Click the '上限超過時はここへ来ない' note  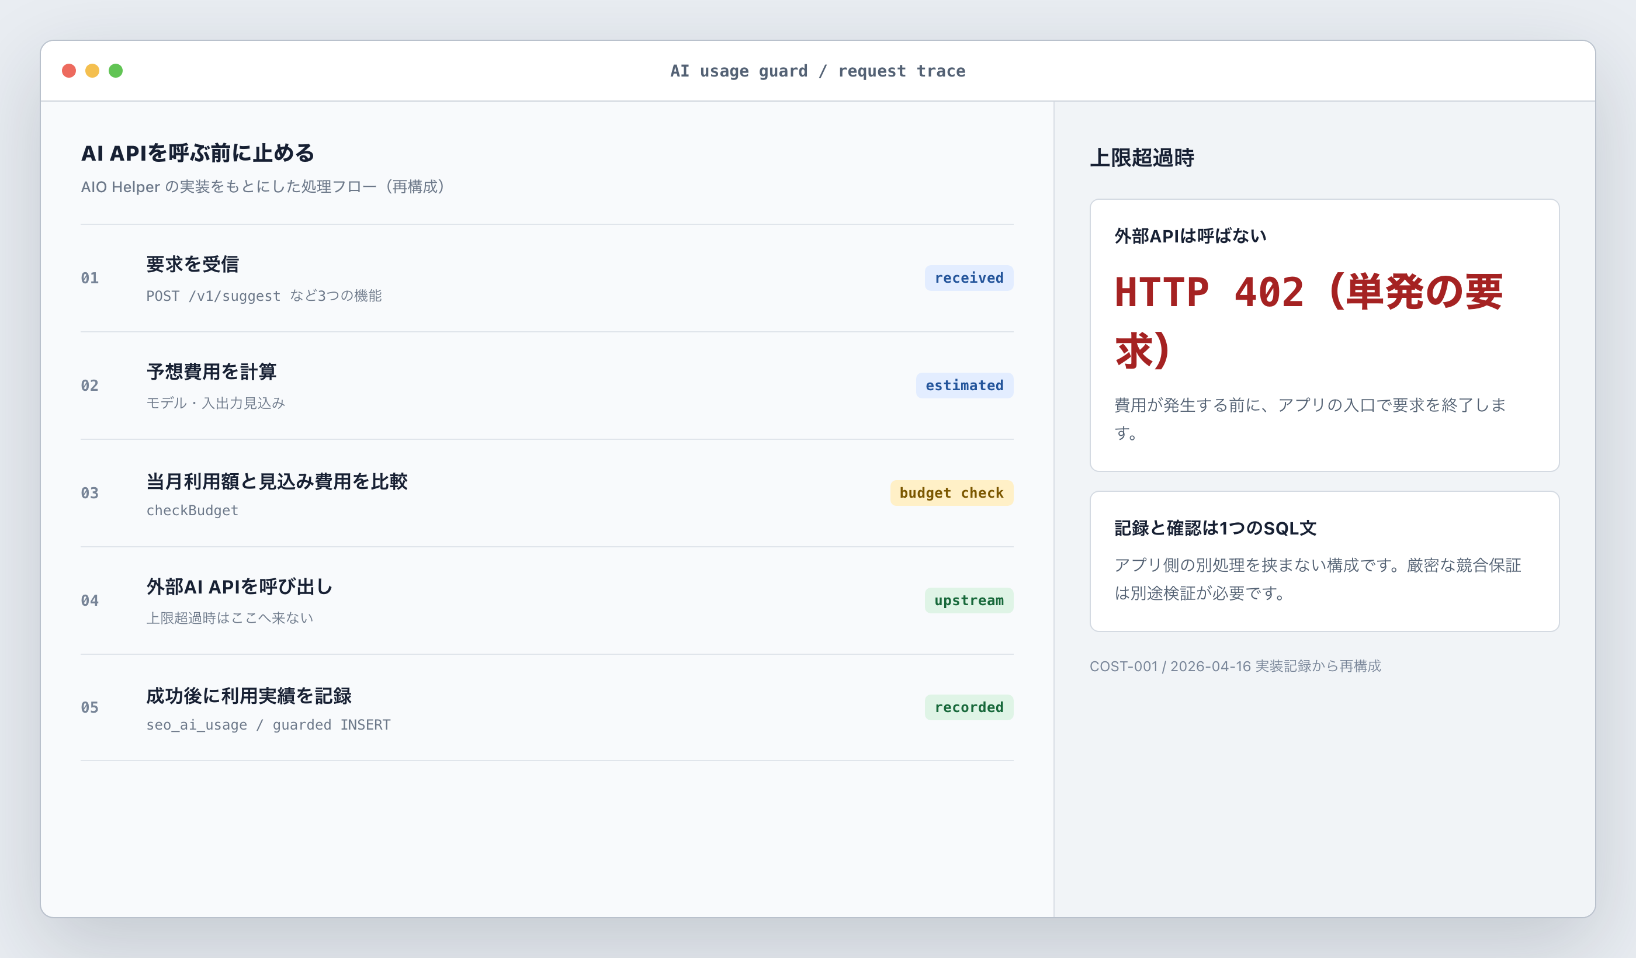tap(230, 618)
